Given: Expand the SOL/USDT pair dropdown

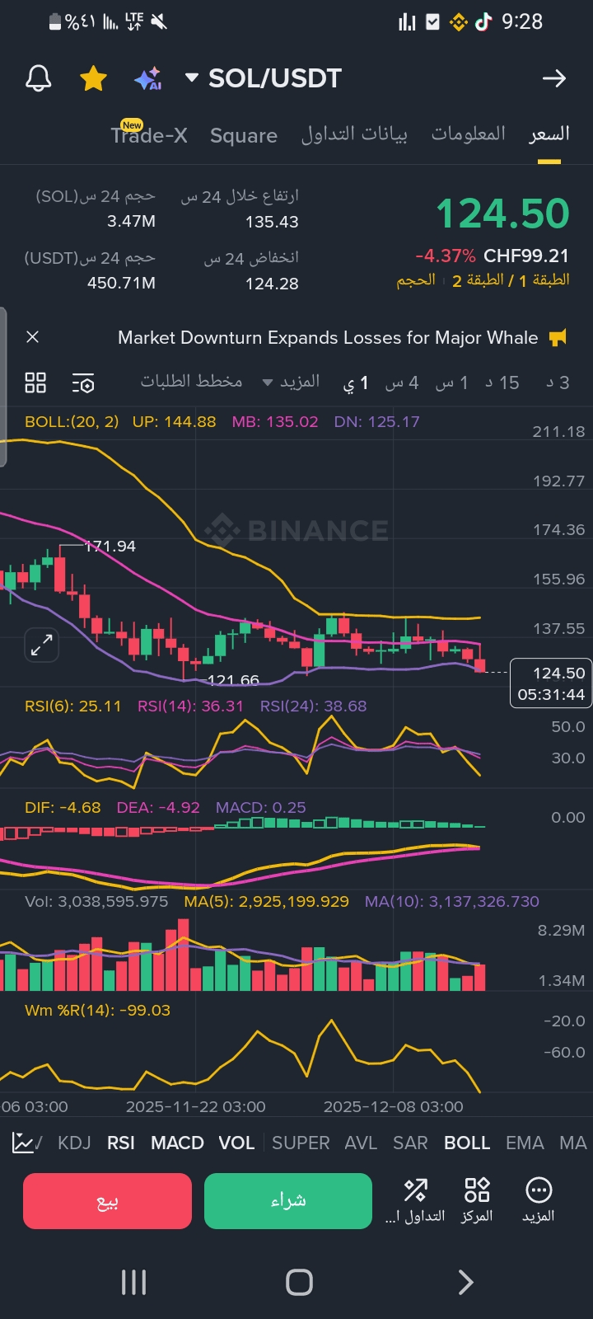Looking at the screenshot, I should [x=191, y=78].
